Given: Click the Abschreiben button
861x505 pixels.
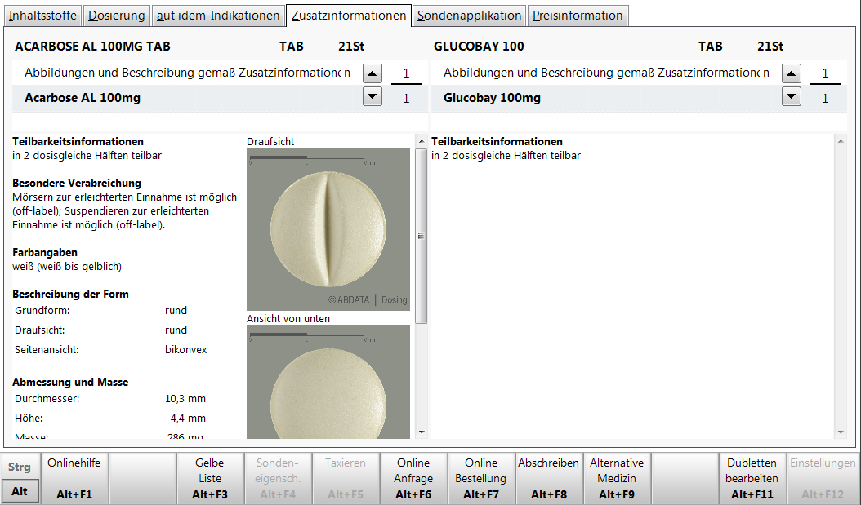Looking at the screenshot, I should [x=549, y=478].
